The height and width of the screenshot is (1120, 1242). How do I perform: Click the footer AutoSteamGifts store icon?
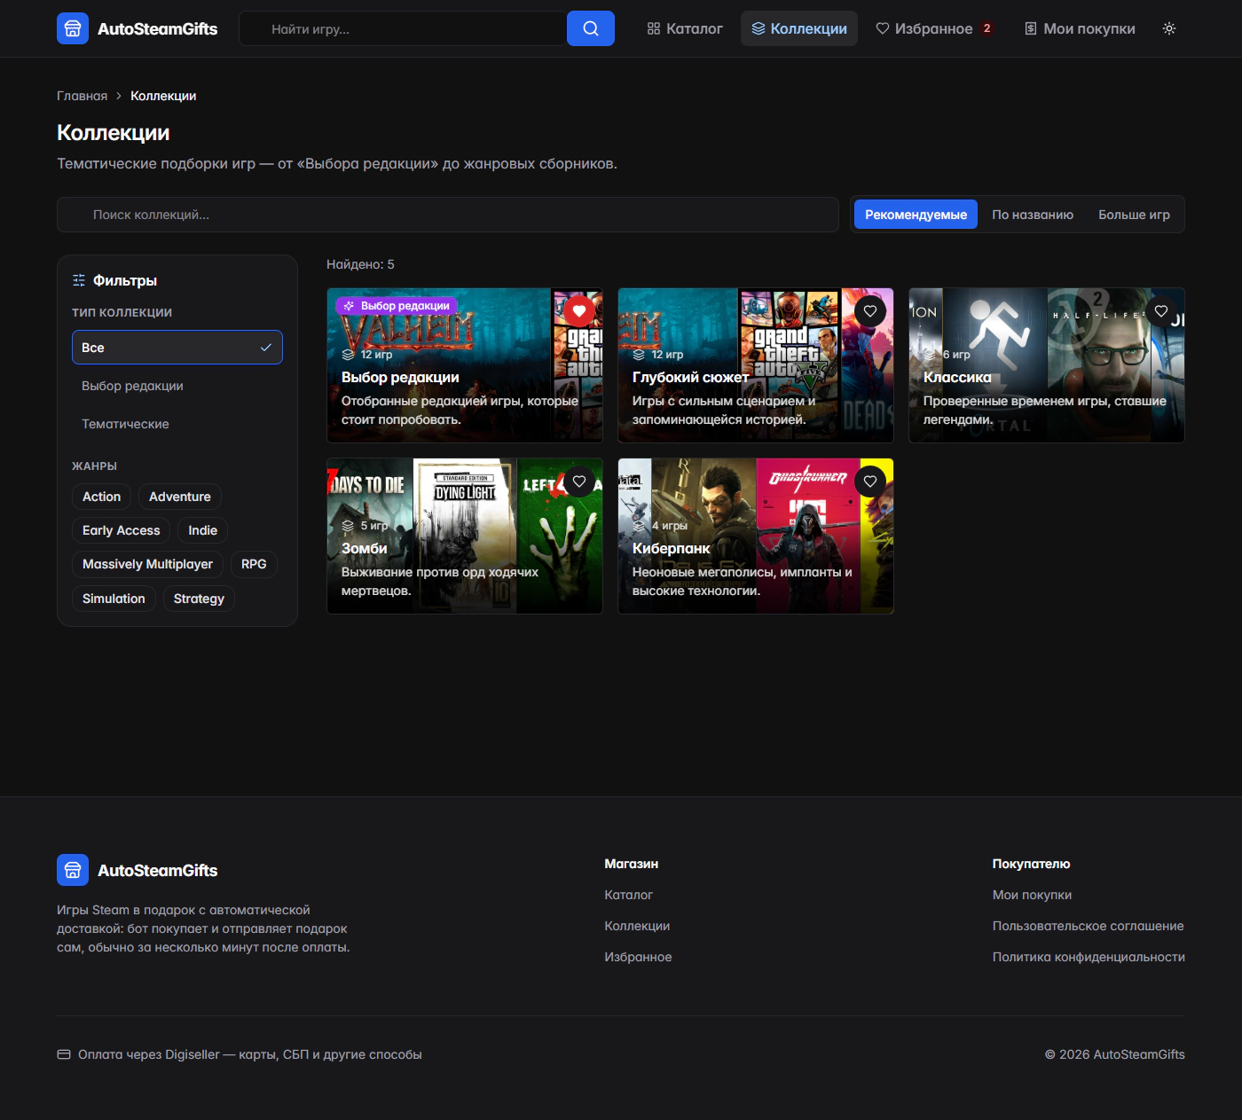(x=73, y=870)
